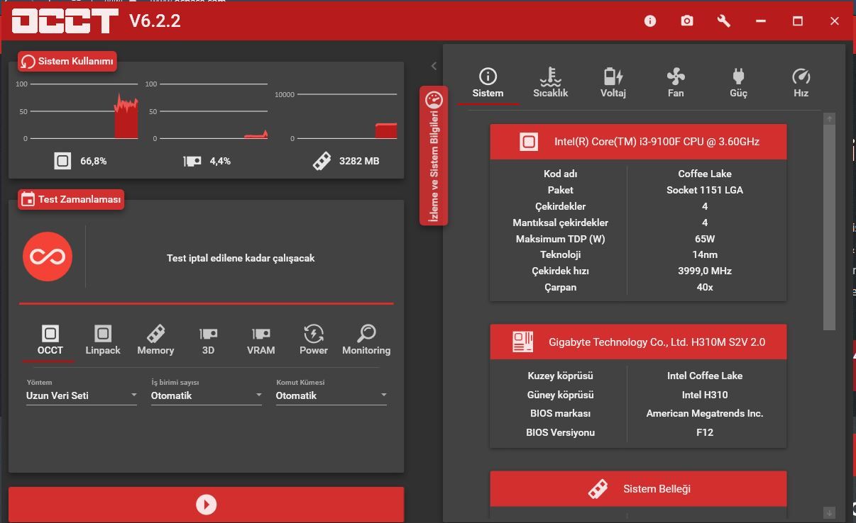Click the Test iptal edilene kadar çalışacak text
This screenshot has width=856, height=523.
coord(241,258)
